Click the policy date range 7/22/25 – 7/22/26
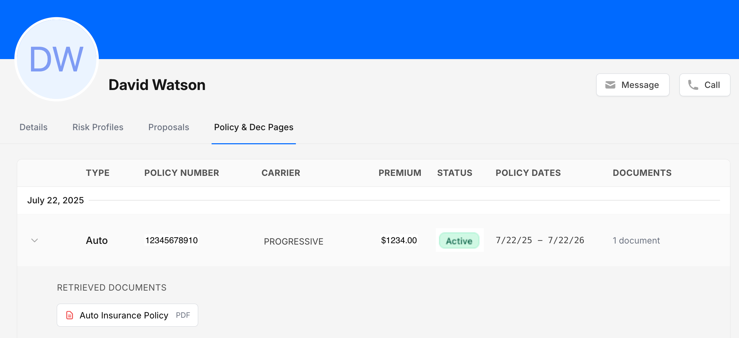Screen dimensions: 739x338 (x=540, y=240)
